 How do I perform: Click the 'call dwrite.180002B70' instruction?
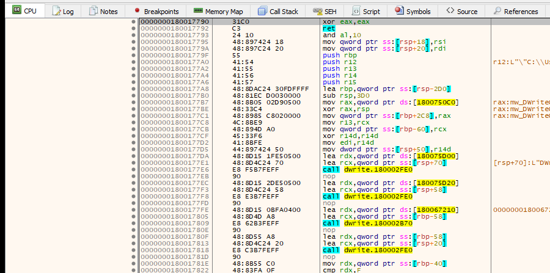click(x=368, y=224)
